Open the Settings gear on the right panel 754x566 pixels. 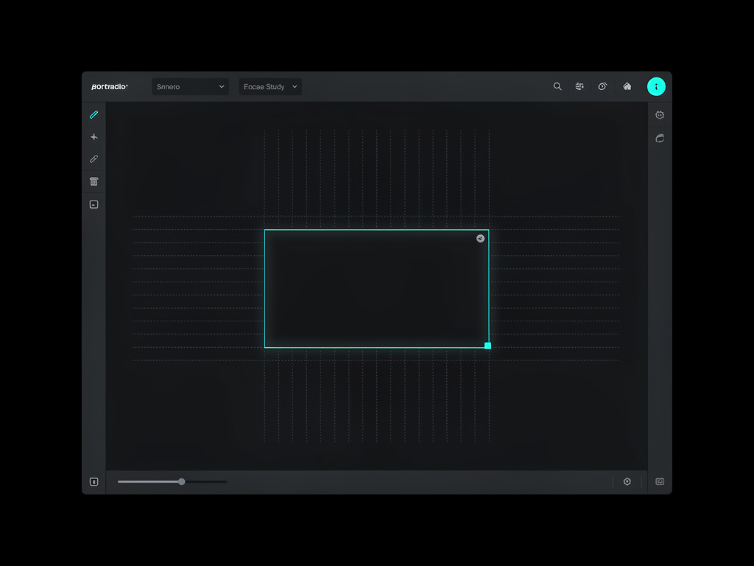click(660, 114)
